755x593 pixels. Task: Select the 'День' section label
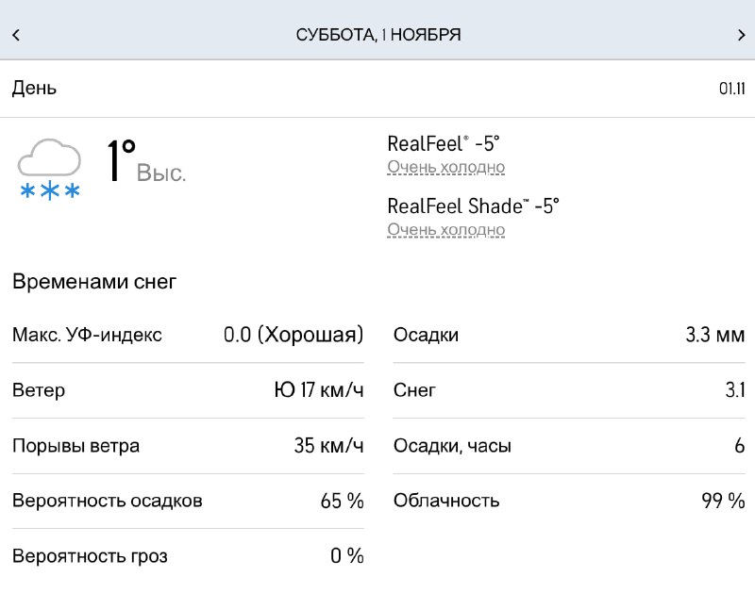[34, 89]
